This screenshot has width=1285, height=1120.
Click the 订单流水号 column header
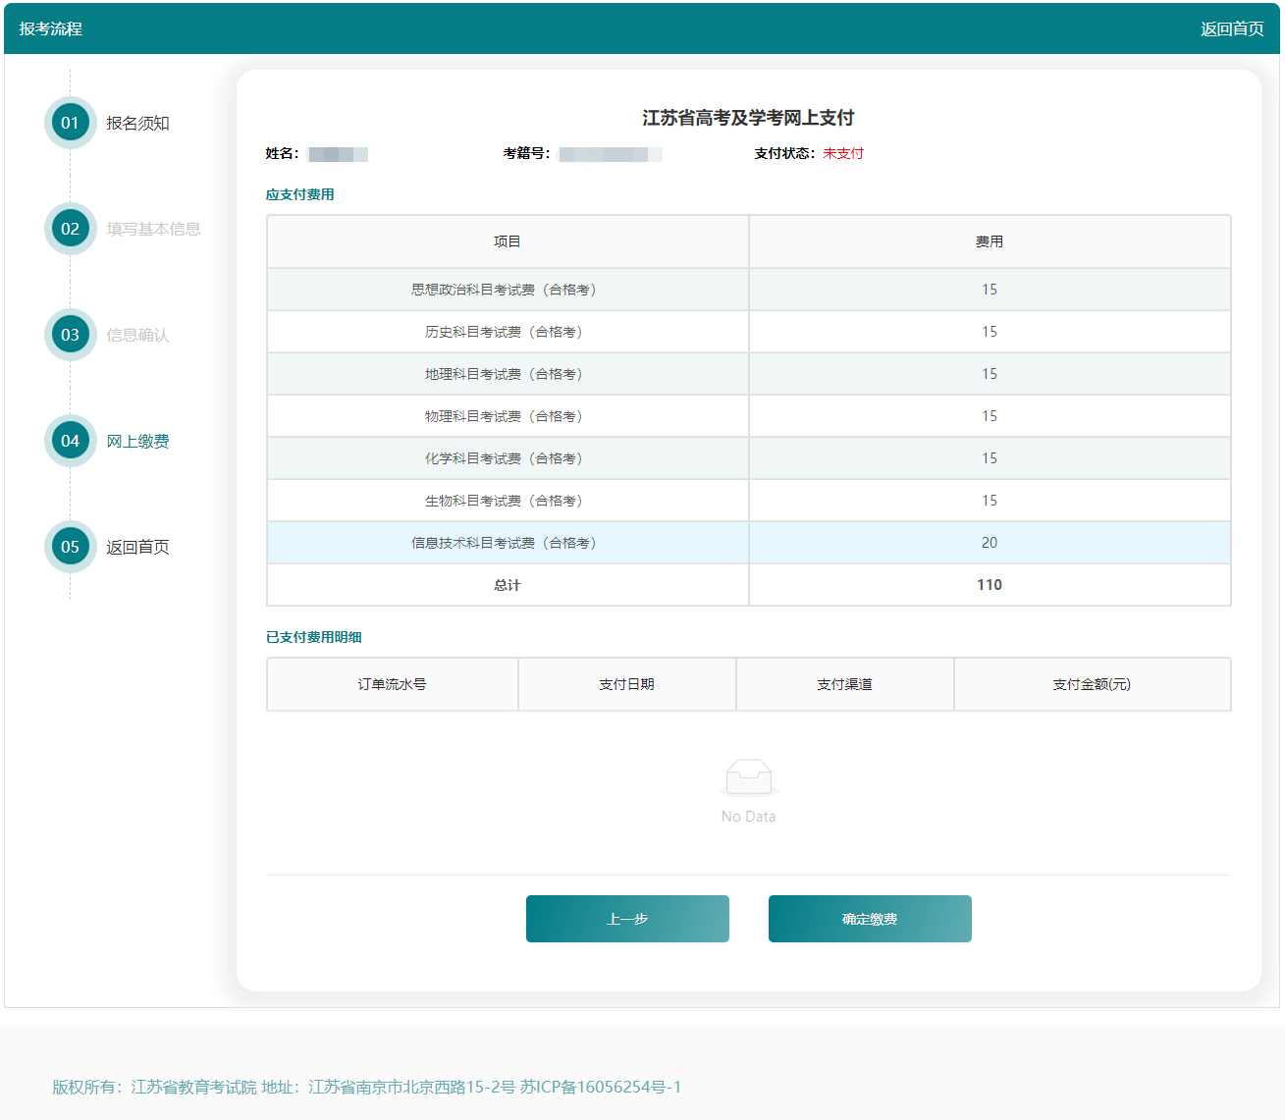[x=392, y=684]
